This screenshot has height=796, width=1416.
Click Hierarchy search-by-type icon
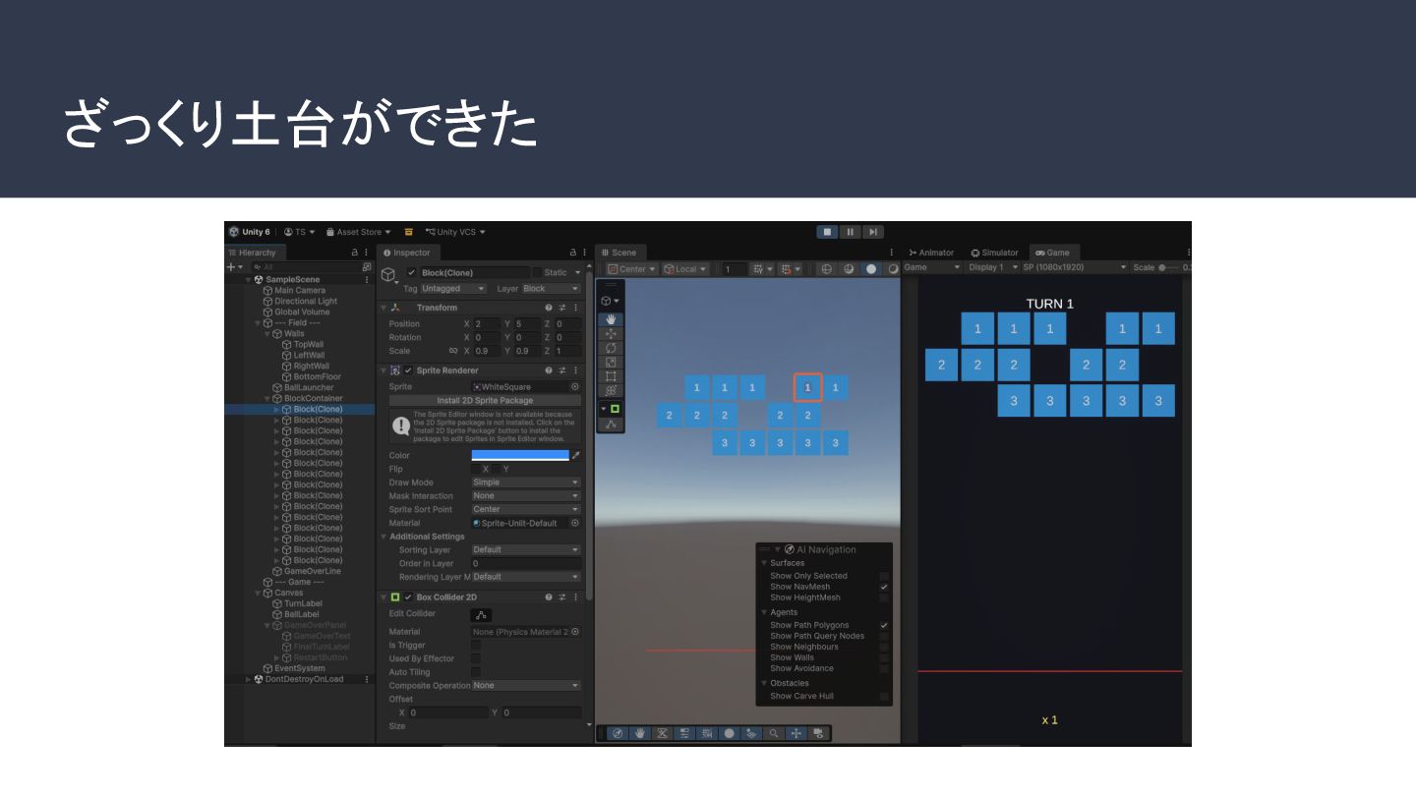tap(367, 266)
